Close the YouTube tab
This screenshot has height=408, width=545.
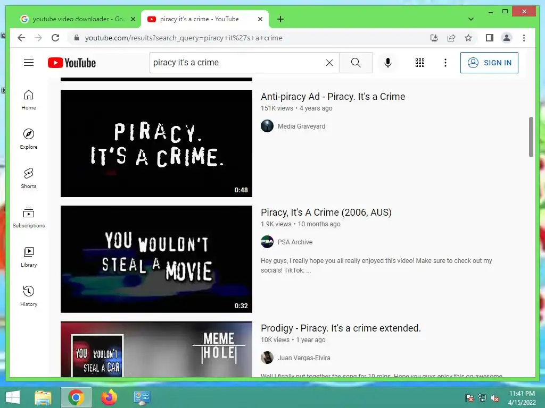point(260,20)
